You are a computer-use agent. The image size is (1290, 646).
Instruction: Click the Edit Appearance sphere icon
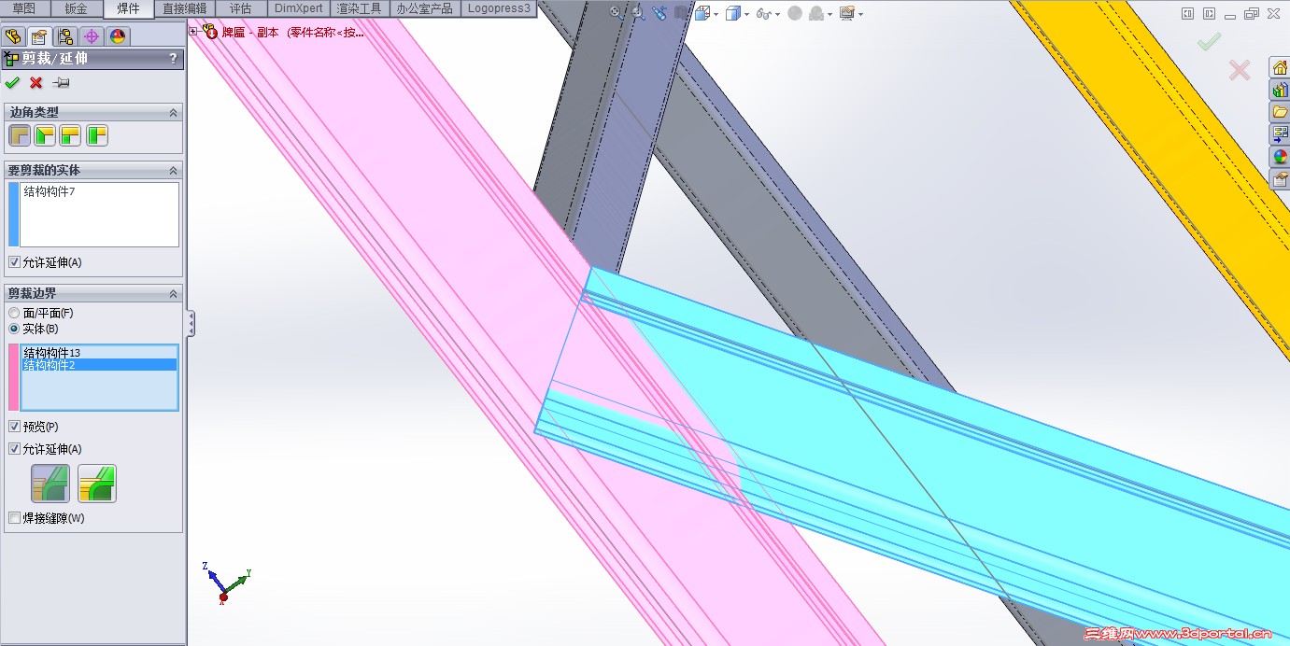pyautogui.click(x=794, y=13)
